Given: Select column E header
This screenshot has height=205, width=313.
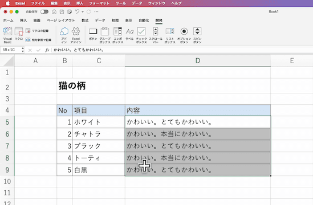Looking at the screenshot, I should coord(292,60).
